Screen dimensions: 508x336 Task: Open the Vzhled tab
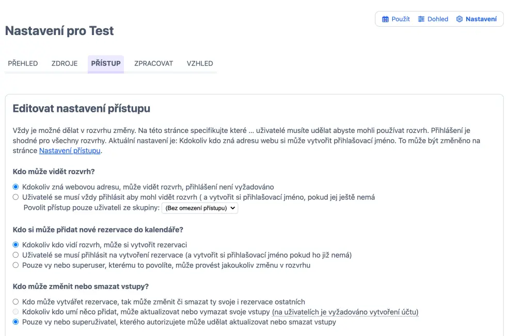pos(200,63)
